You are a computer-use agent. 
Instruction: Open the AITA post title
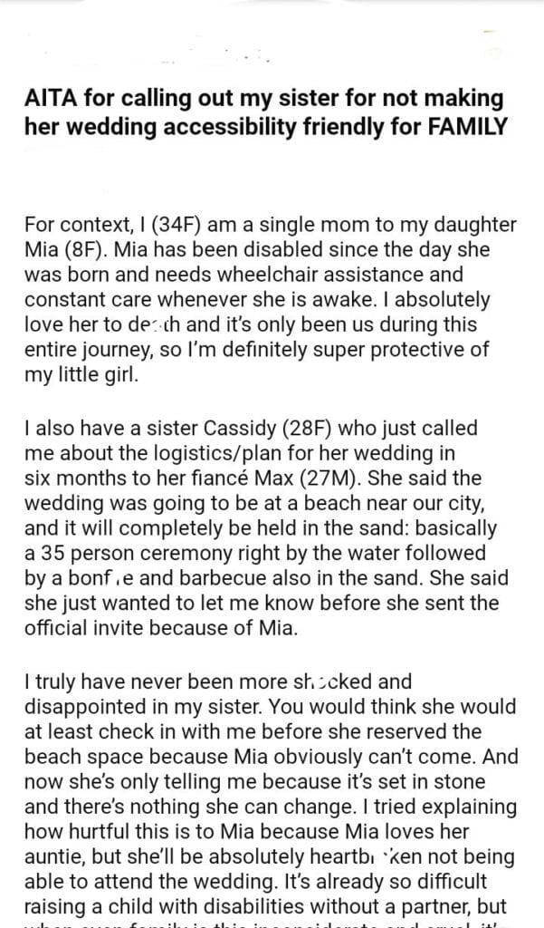pyautogui.click(x=263, y=112)
